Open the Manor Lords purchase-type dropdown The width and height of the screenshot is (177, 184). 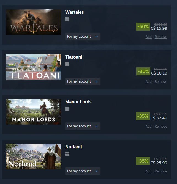point(83,126)
